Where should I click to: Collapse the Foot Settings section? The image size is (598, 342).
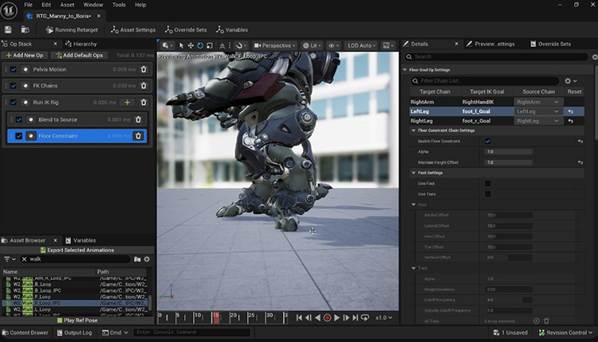[413, 173]
